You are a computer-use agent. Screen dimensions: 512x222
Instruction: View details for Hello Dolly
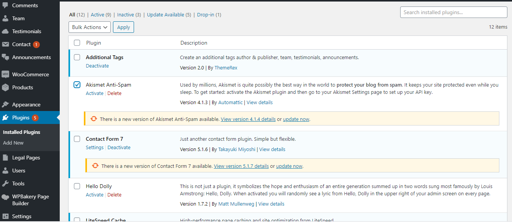[272, 204]
